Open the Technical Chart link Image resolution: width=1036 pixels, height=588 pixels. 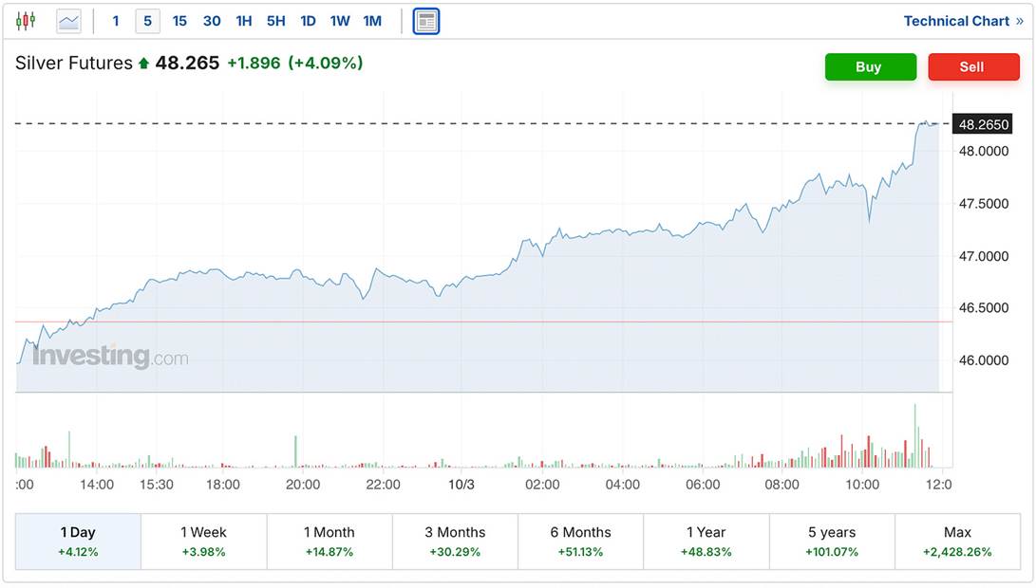coord(963,21)
